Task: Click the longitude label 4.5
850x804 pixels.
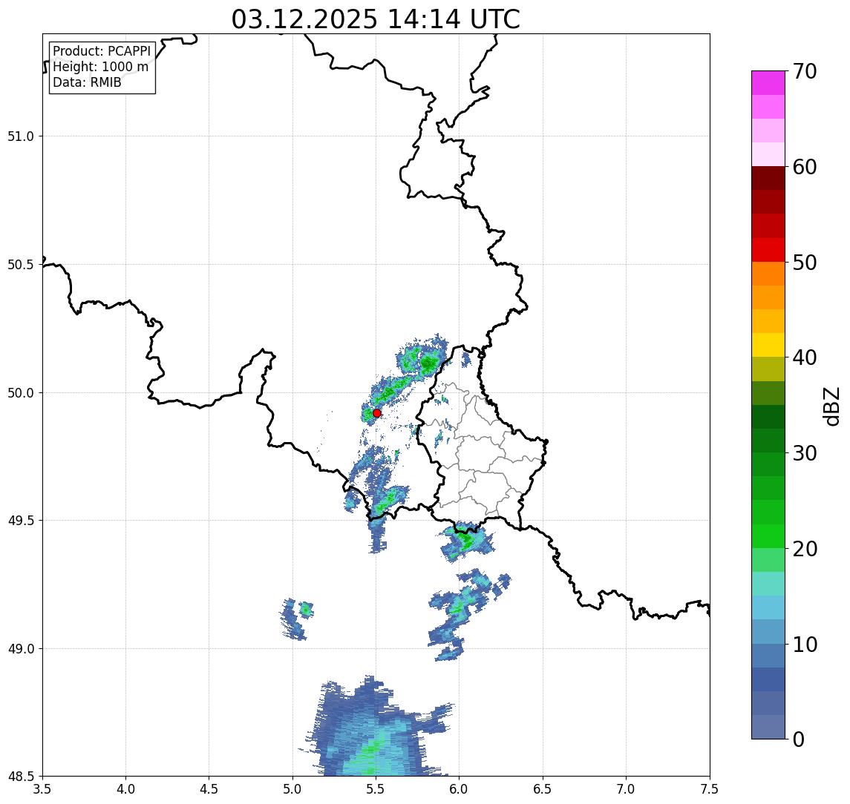Action: (209, 789)
